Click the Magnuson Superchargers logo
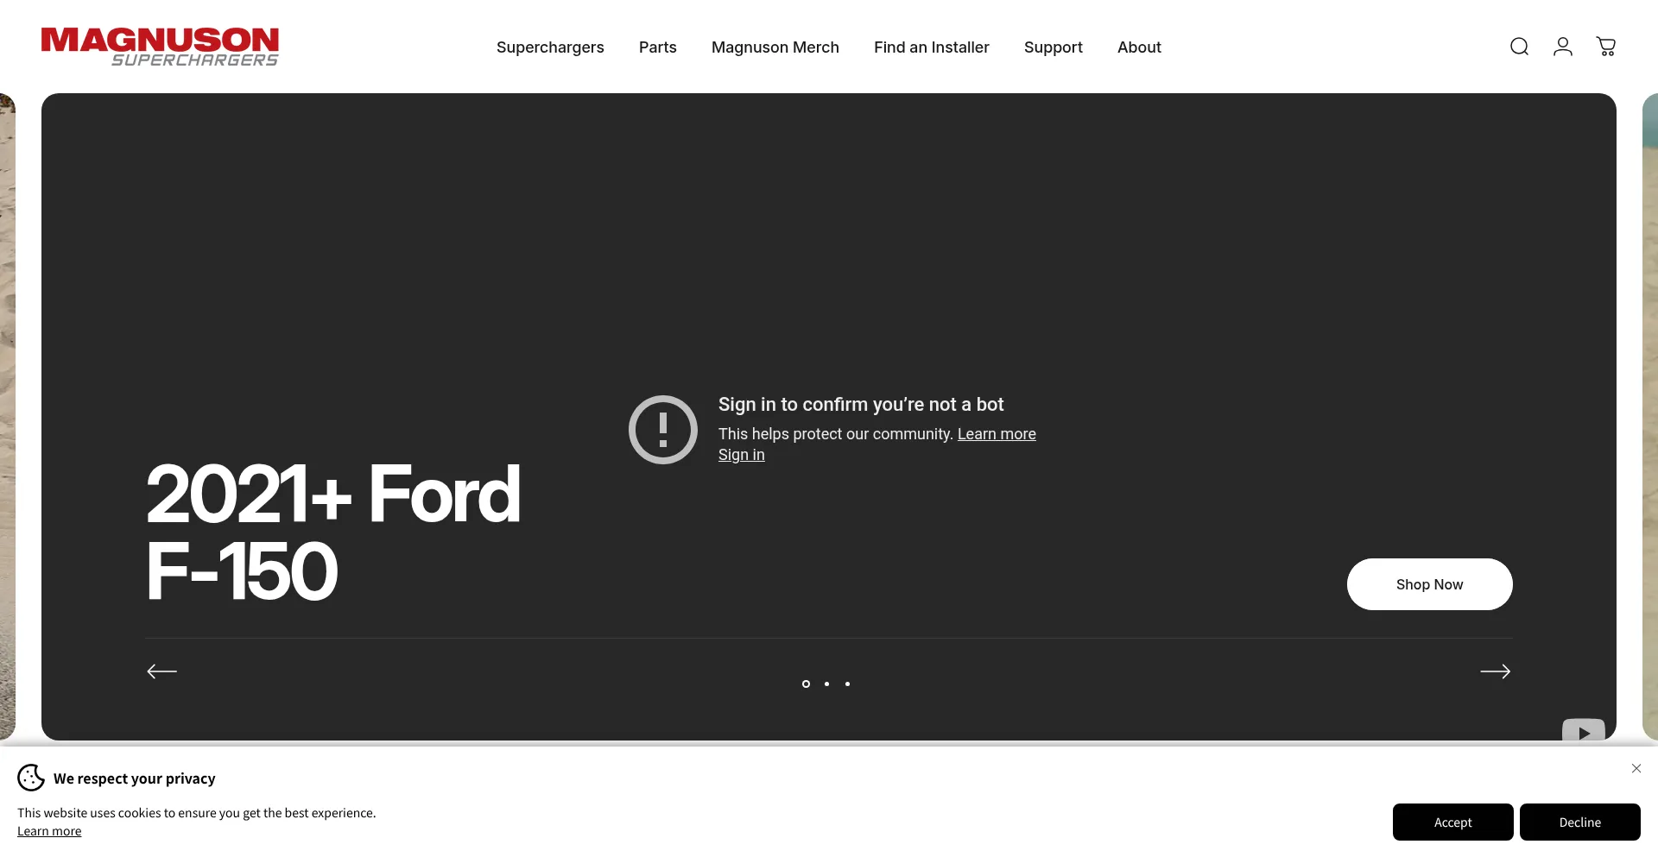Viewport: 1658px width, 857px height. (x=160, y=47)
